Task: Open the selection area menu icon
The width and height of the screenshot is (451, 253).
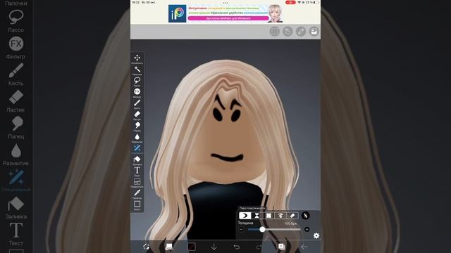Action: click(x=275, y=31)
